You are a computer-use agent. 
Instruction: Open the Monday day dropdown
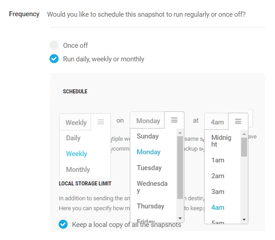(x=148, y=120)
